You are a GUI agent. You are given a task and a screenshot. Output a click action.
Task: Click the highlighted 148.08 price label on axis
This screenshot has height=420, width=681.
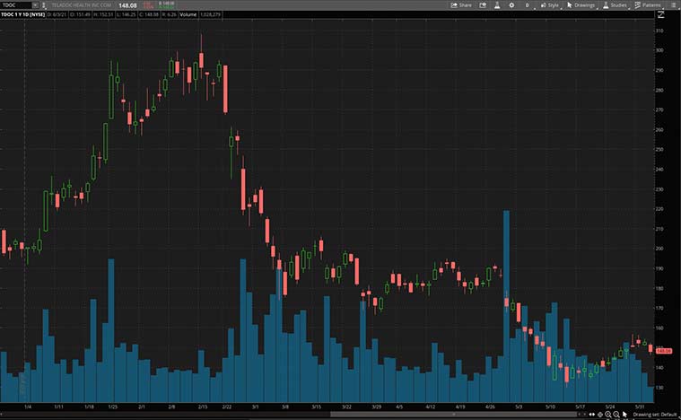pyautogui.click(x=665, y=351)
